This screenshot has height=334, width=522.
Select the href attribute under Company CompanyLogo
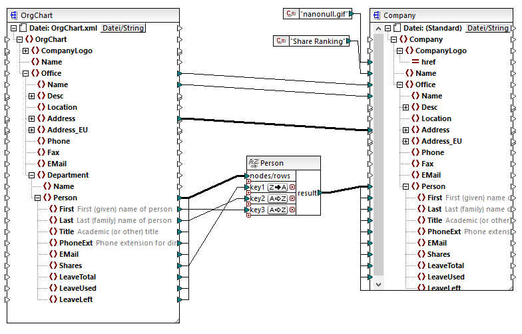(x=428, y=62)
